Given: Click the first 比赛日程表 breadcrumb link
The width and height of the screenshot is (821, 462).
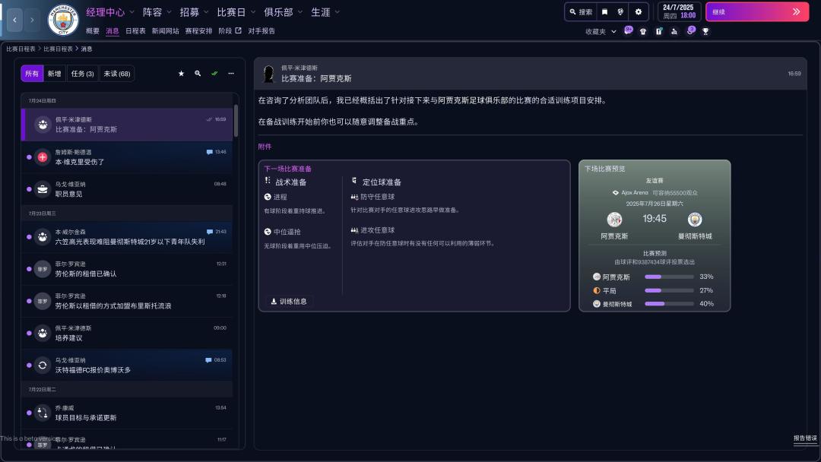Looking at the screenshot, I should click(x=21, y=49).
